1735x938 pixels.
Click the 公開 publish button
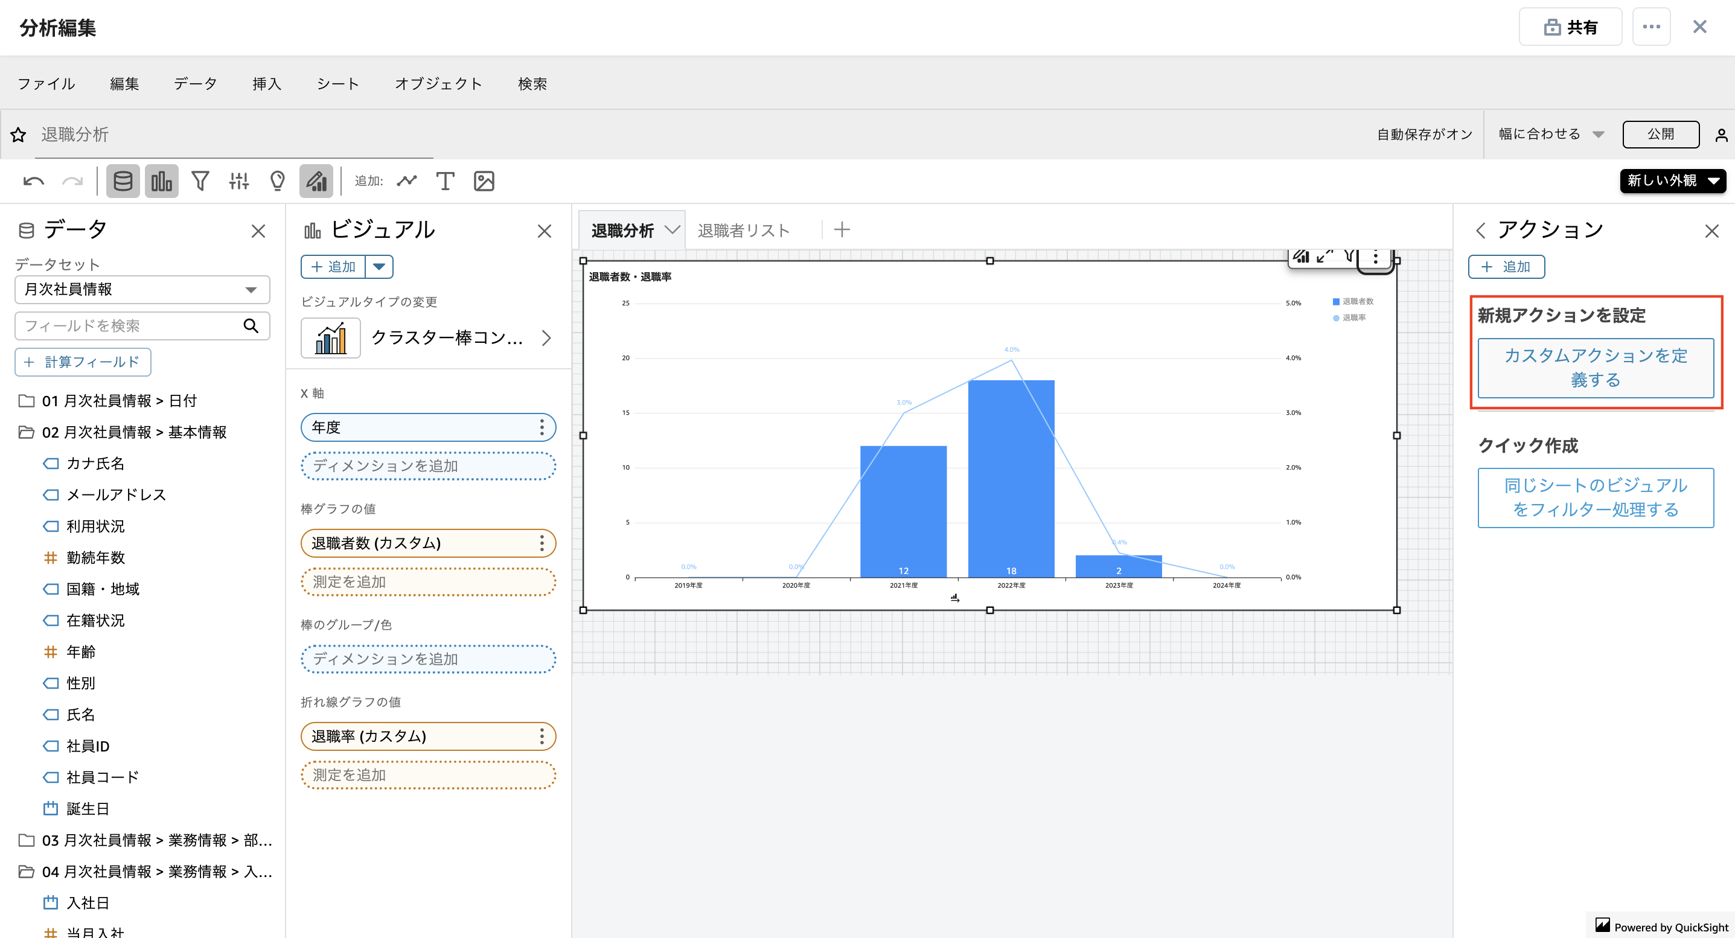[1660, 134]
